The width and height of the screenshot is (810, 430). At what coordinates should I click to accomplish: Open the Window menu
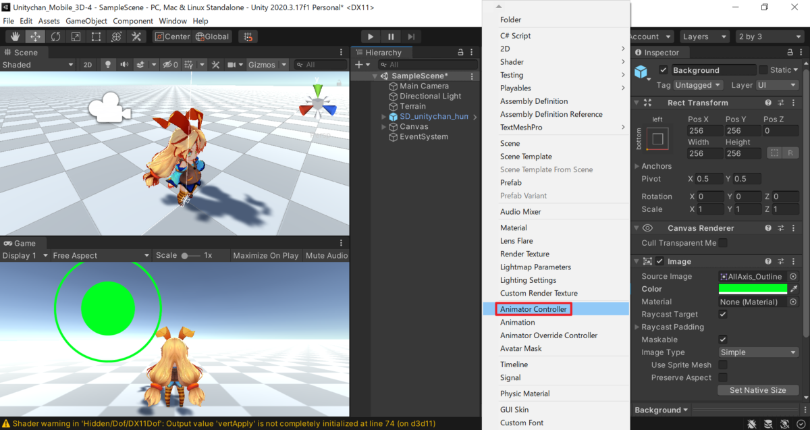(x=173, y=21)
